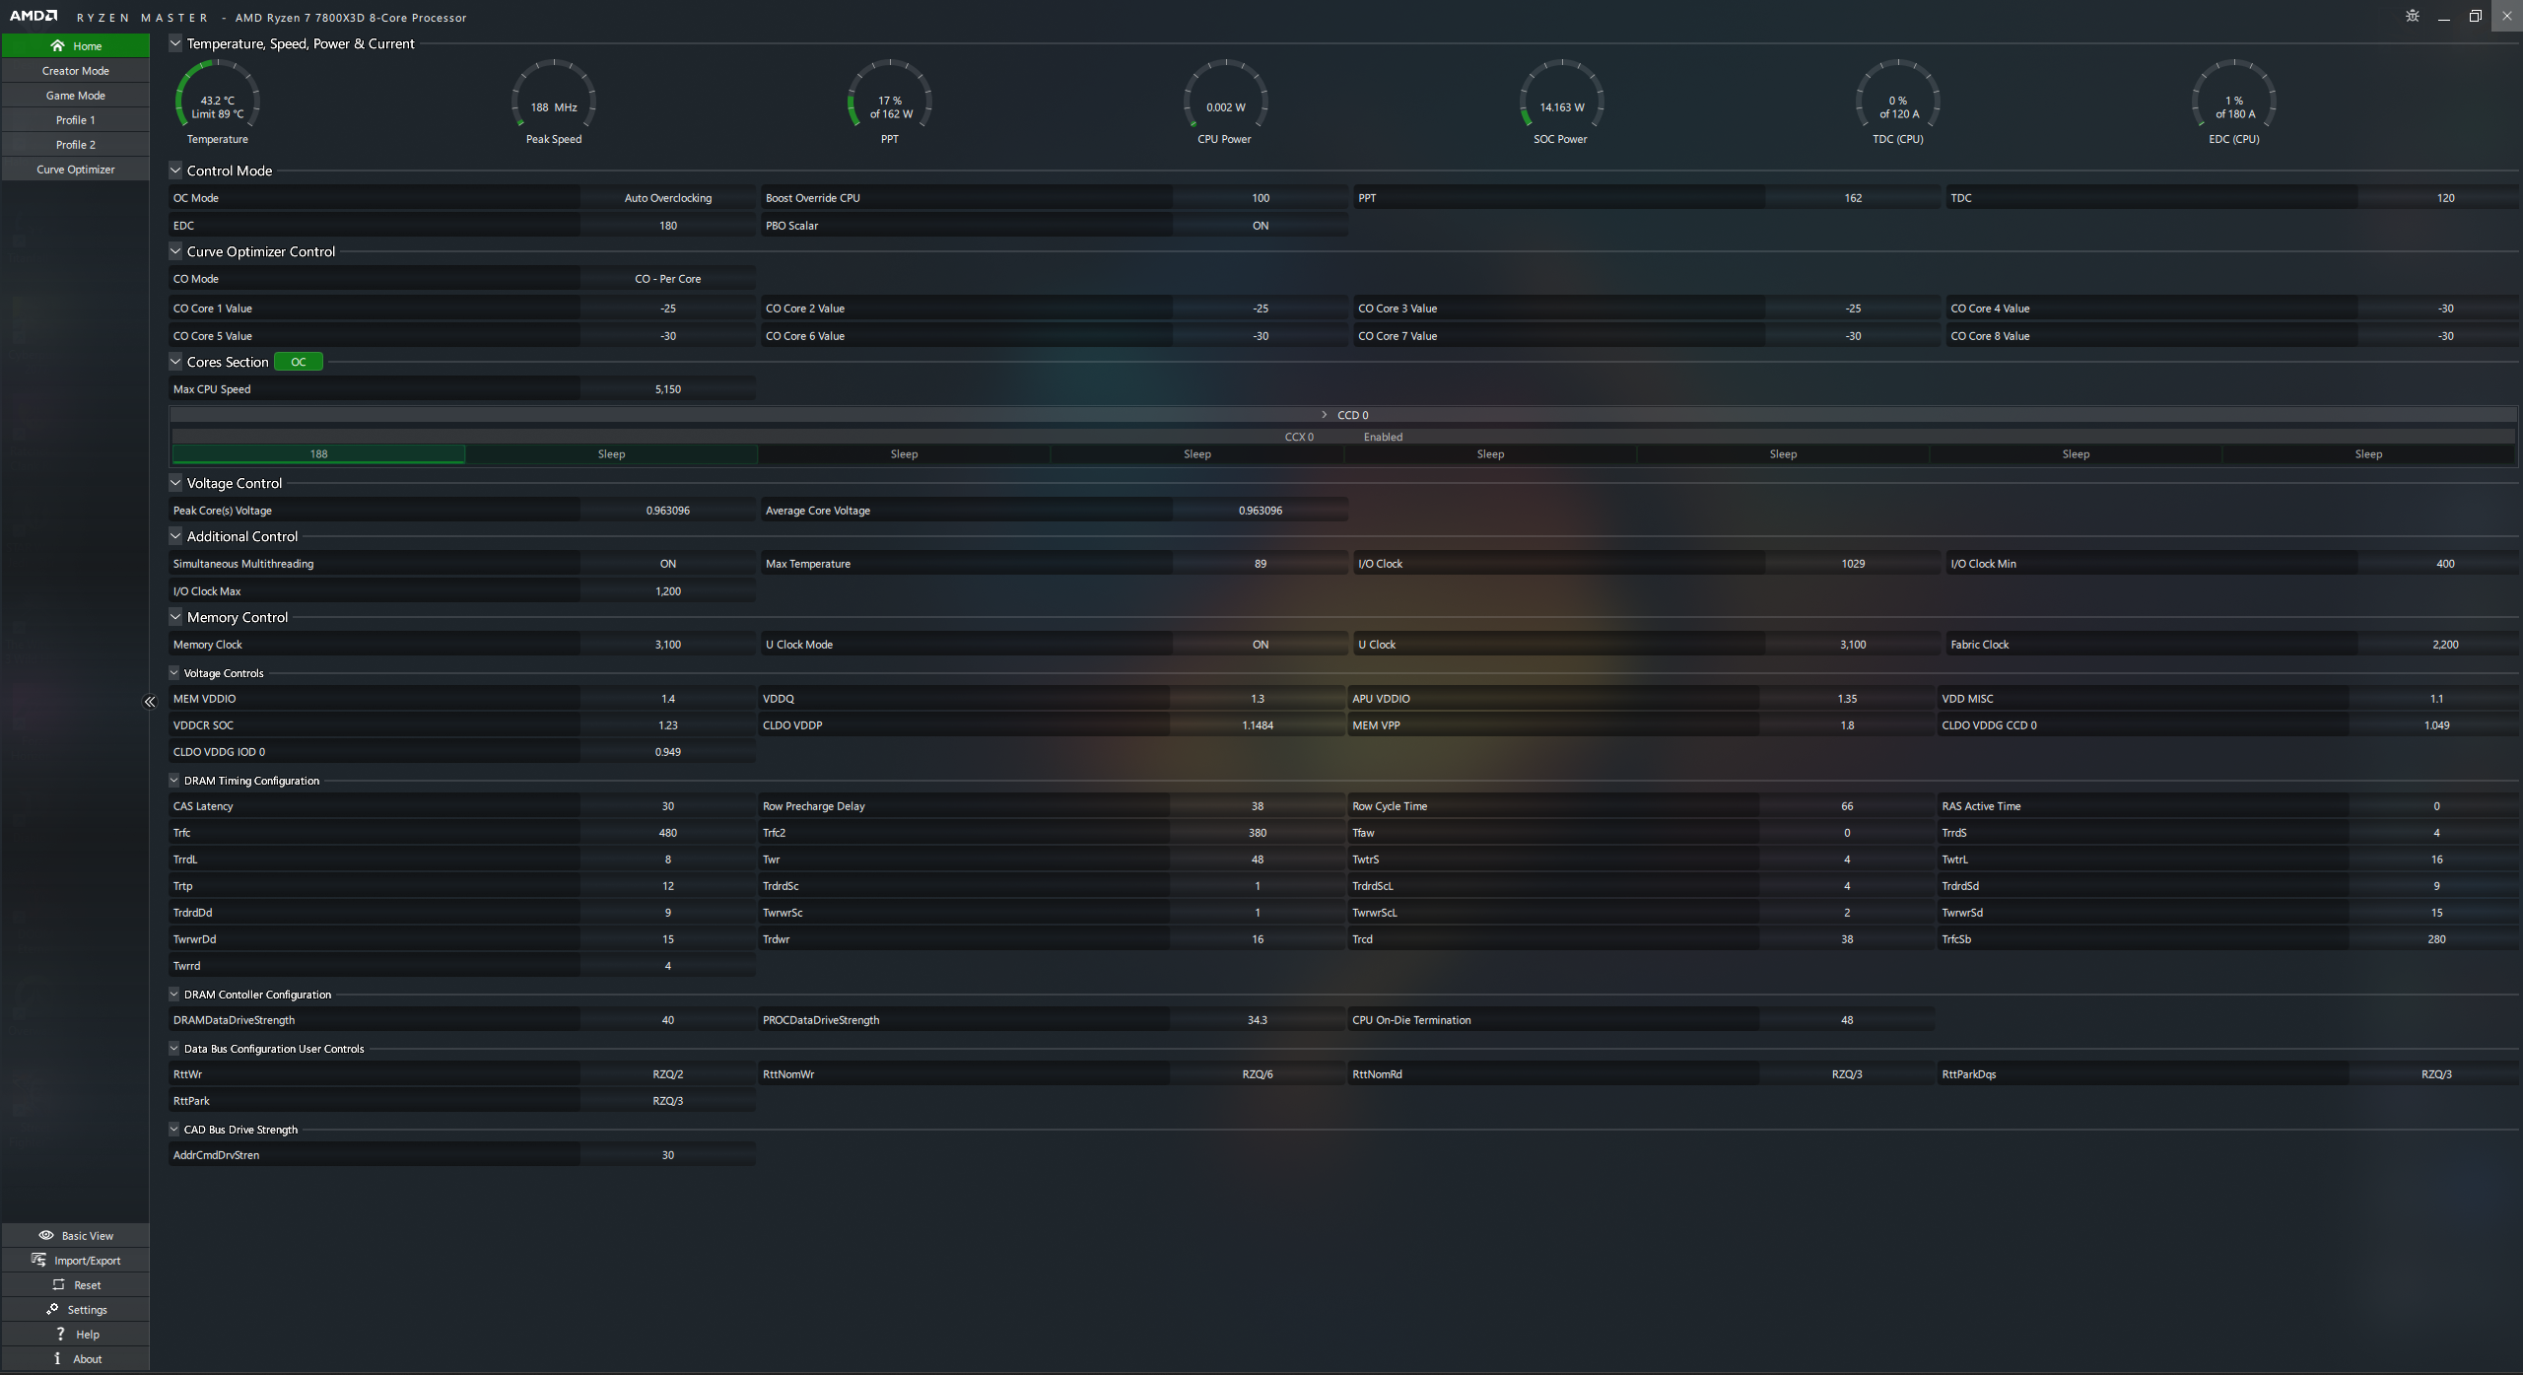2523x1375 pixels.
Task: Collapse the Cores Section chevron
Action: point(175,362)
